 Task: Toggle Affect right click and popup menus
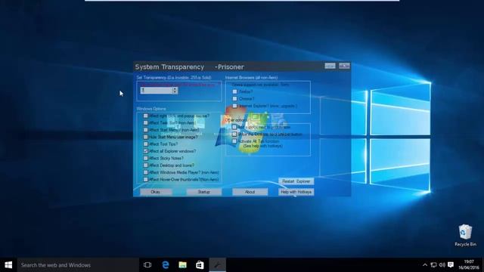pos(146,116)
